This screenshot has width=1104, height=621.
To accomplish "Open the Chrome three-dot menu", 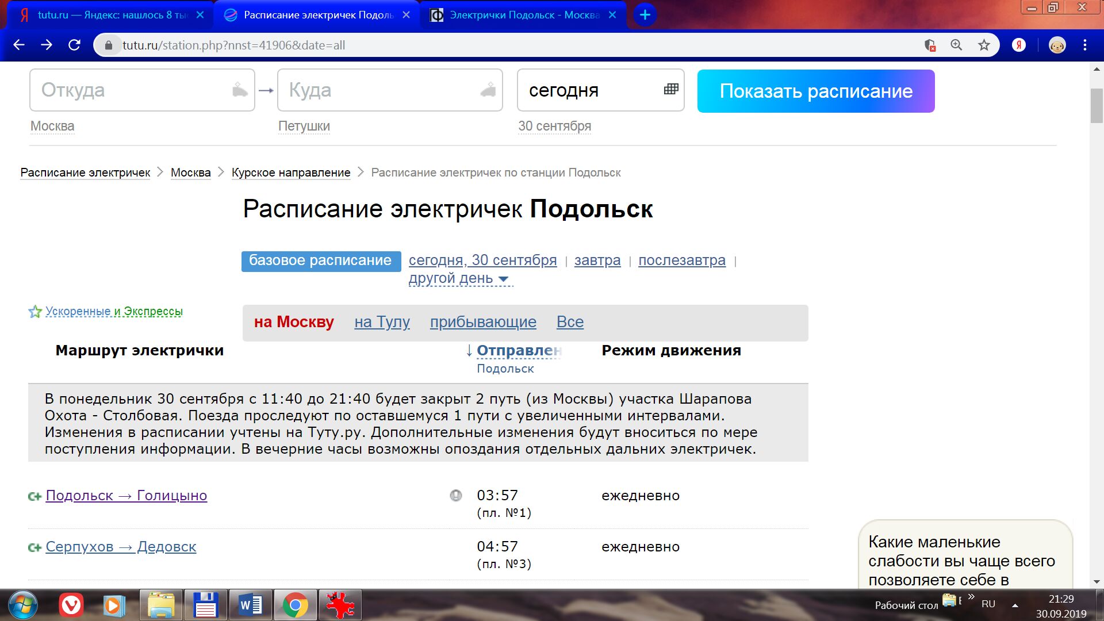I will coord(1084,45).
